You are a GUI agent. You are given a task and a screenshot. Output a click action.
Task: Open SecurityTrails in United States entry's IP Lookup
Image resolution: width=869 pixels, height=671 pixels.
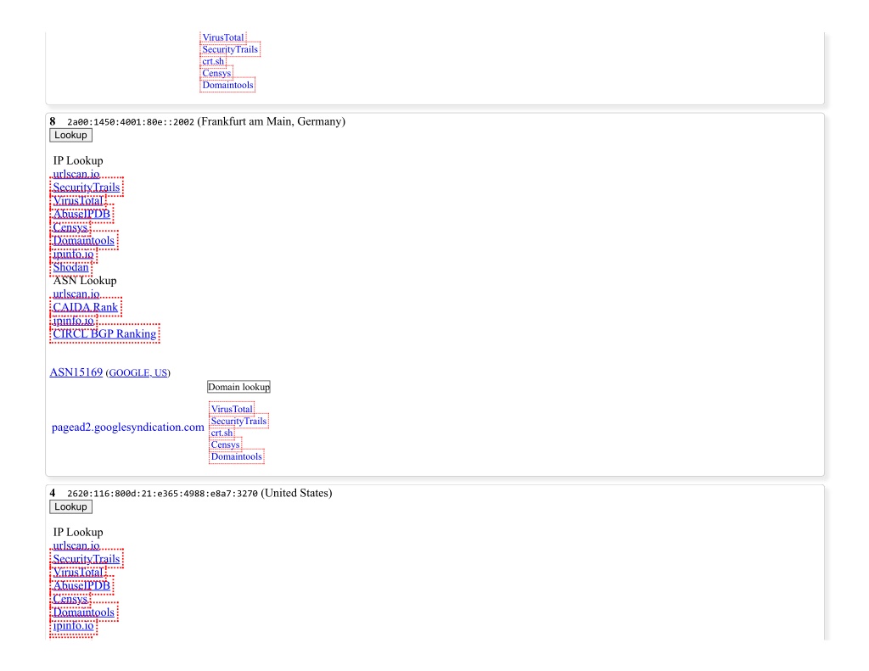point(86,559)
